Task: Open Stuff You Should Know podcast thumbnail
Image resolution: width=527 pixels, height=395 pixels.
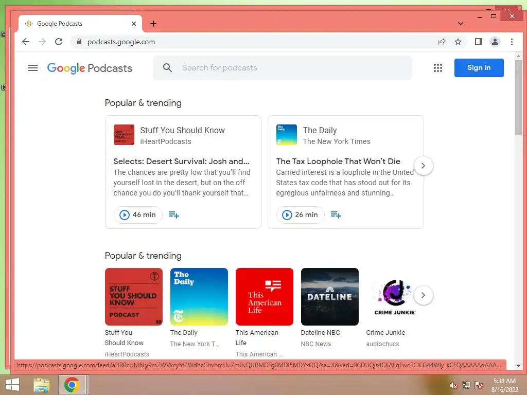Action: point(133,297)
